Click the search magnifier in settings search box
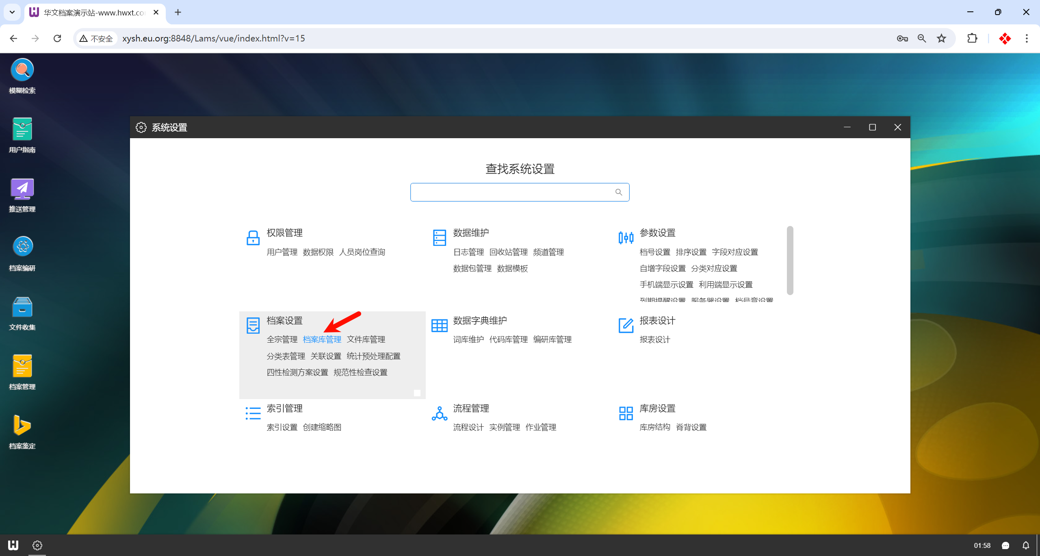Image resolution: width=1040 pixels, height=556 pixels. (619, 192)
